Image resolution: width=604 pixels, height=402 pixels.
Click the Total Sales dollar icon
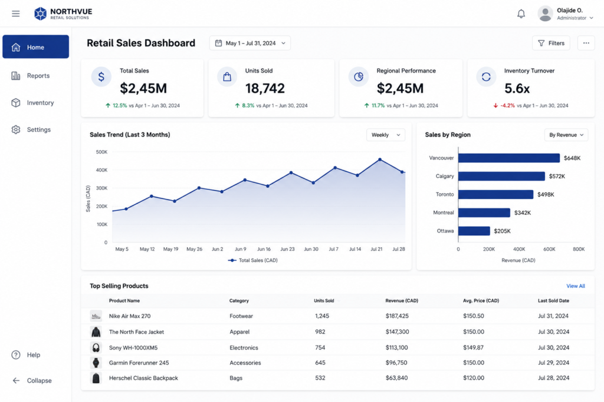(x=101, y=77)
